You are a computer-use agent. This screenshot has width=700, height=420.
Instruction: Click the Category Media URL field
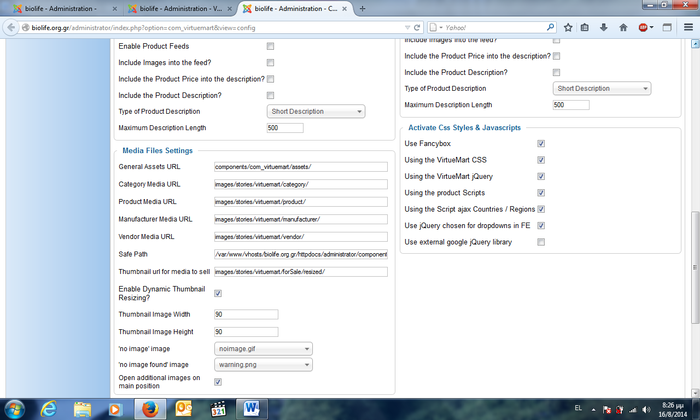click(301, 184)
